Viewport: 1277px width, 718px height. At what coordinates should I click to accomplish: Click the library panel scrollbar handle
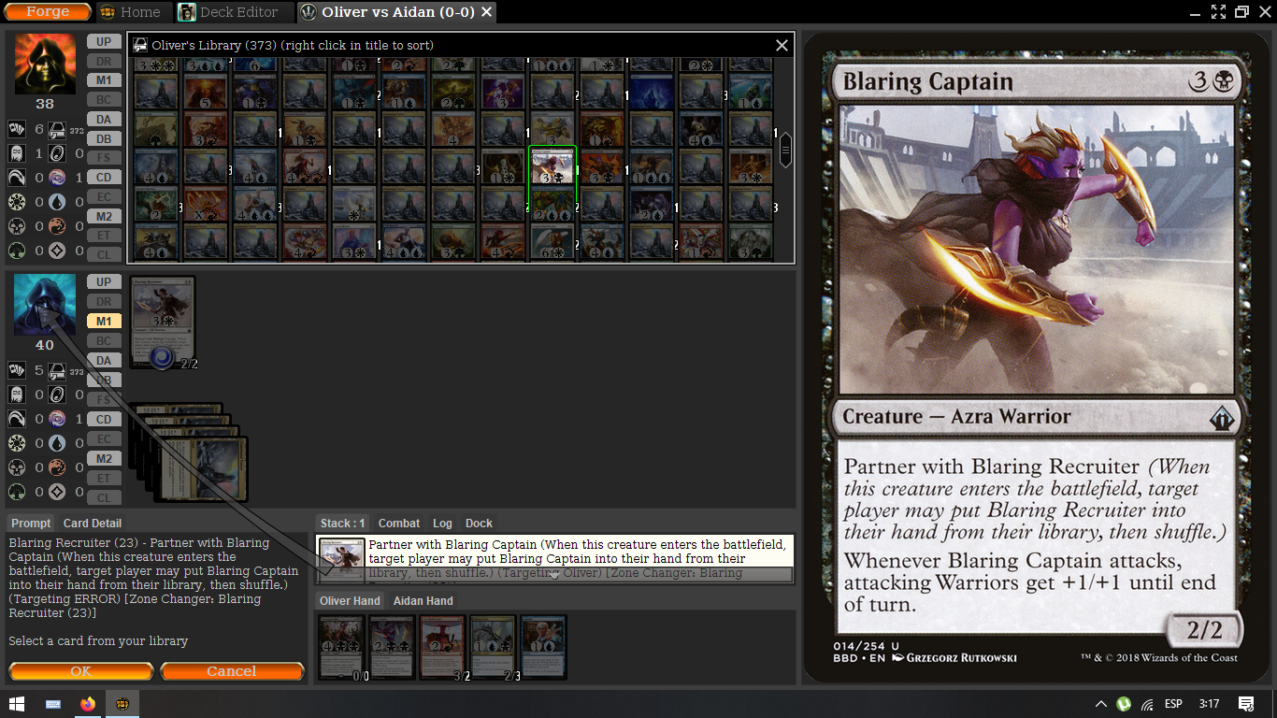tap(785, 150)
